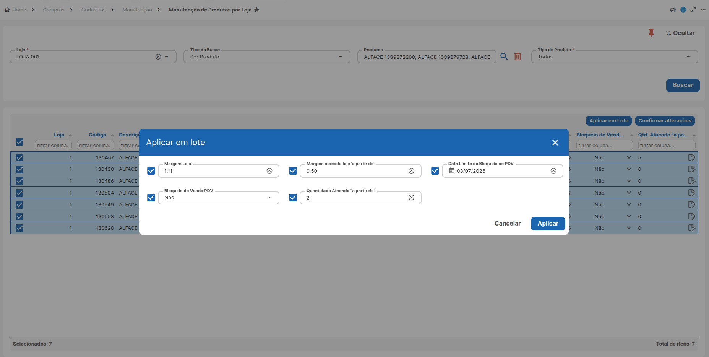Delete selected products with trash icon
This screenshot has width=709, height=357.
(518, 57)
